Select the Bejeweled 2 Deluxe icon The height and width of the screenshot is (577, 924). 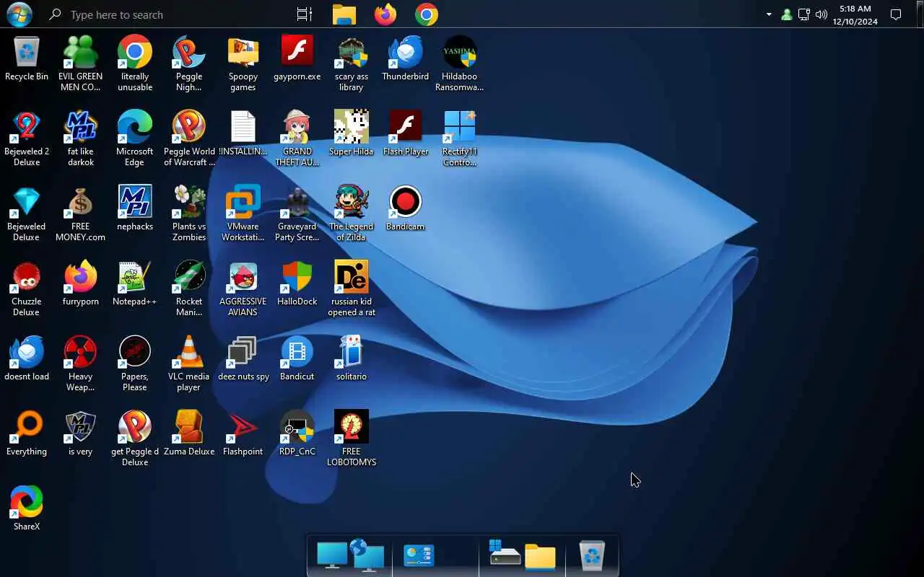(27, 138)
